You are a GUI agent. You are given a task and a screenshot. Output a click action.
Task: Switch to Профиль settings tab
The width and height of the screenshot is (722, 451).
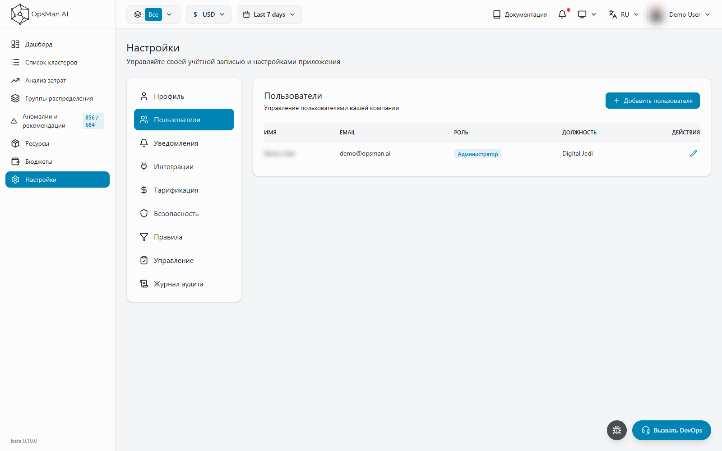click(184, 96)
